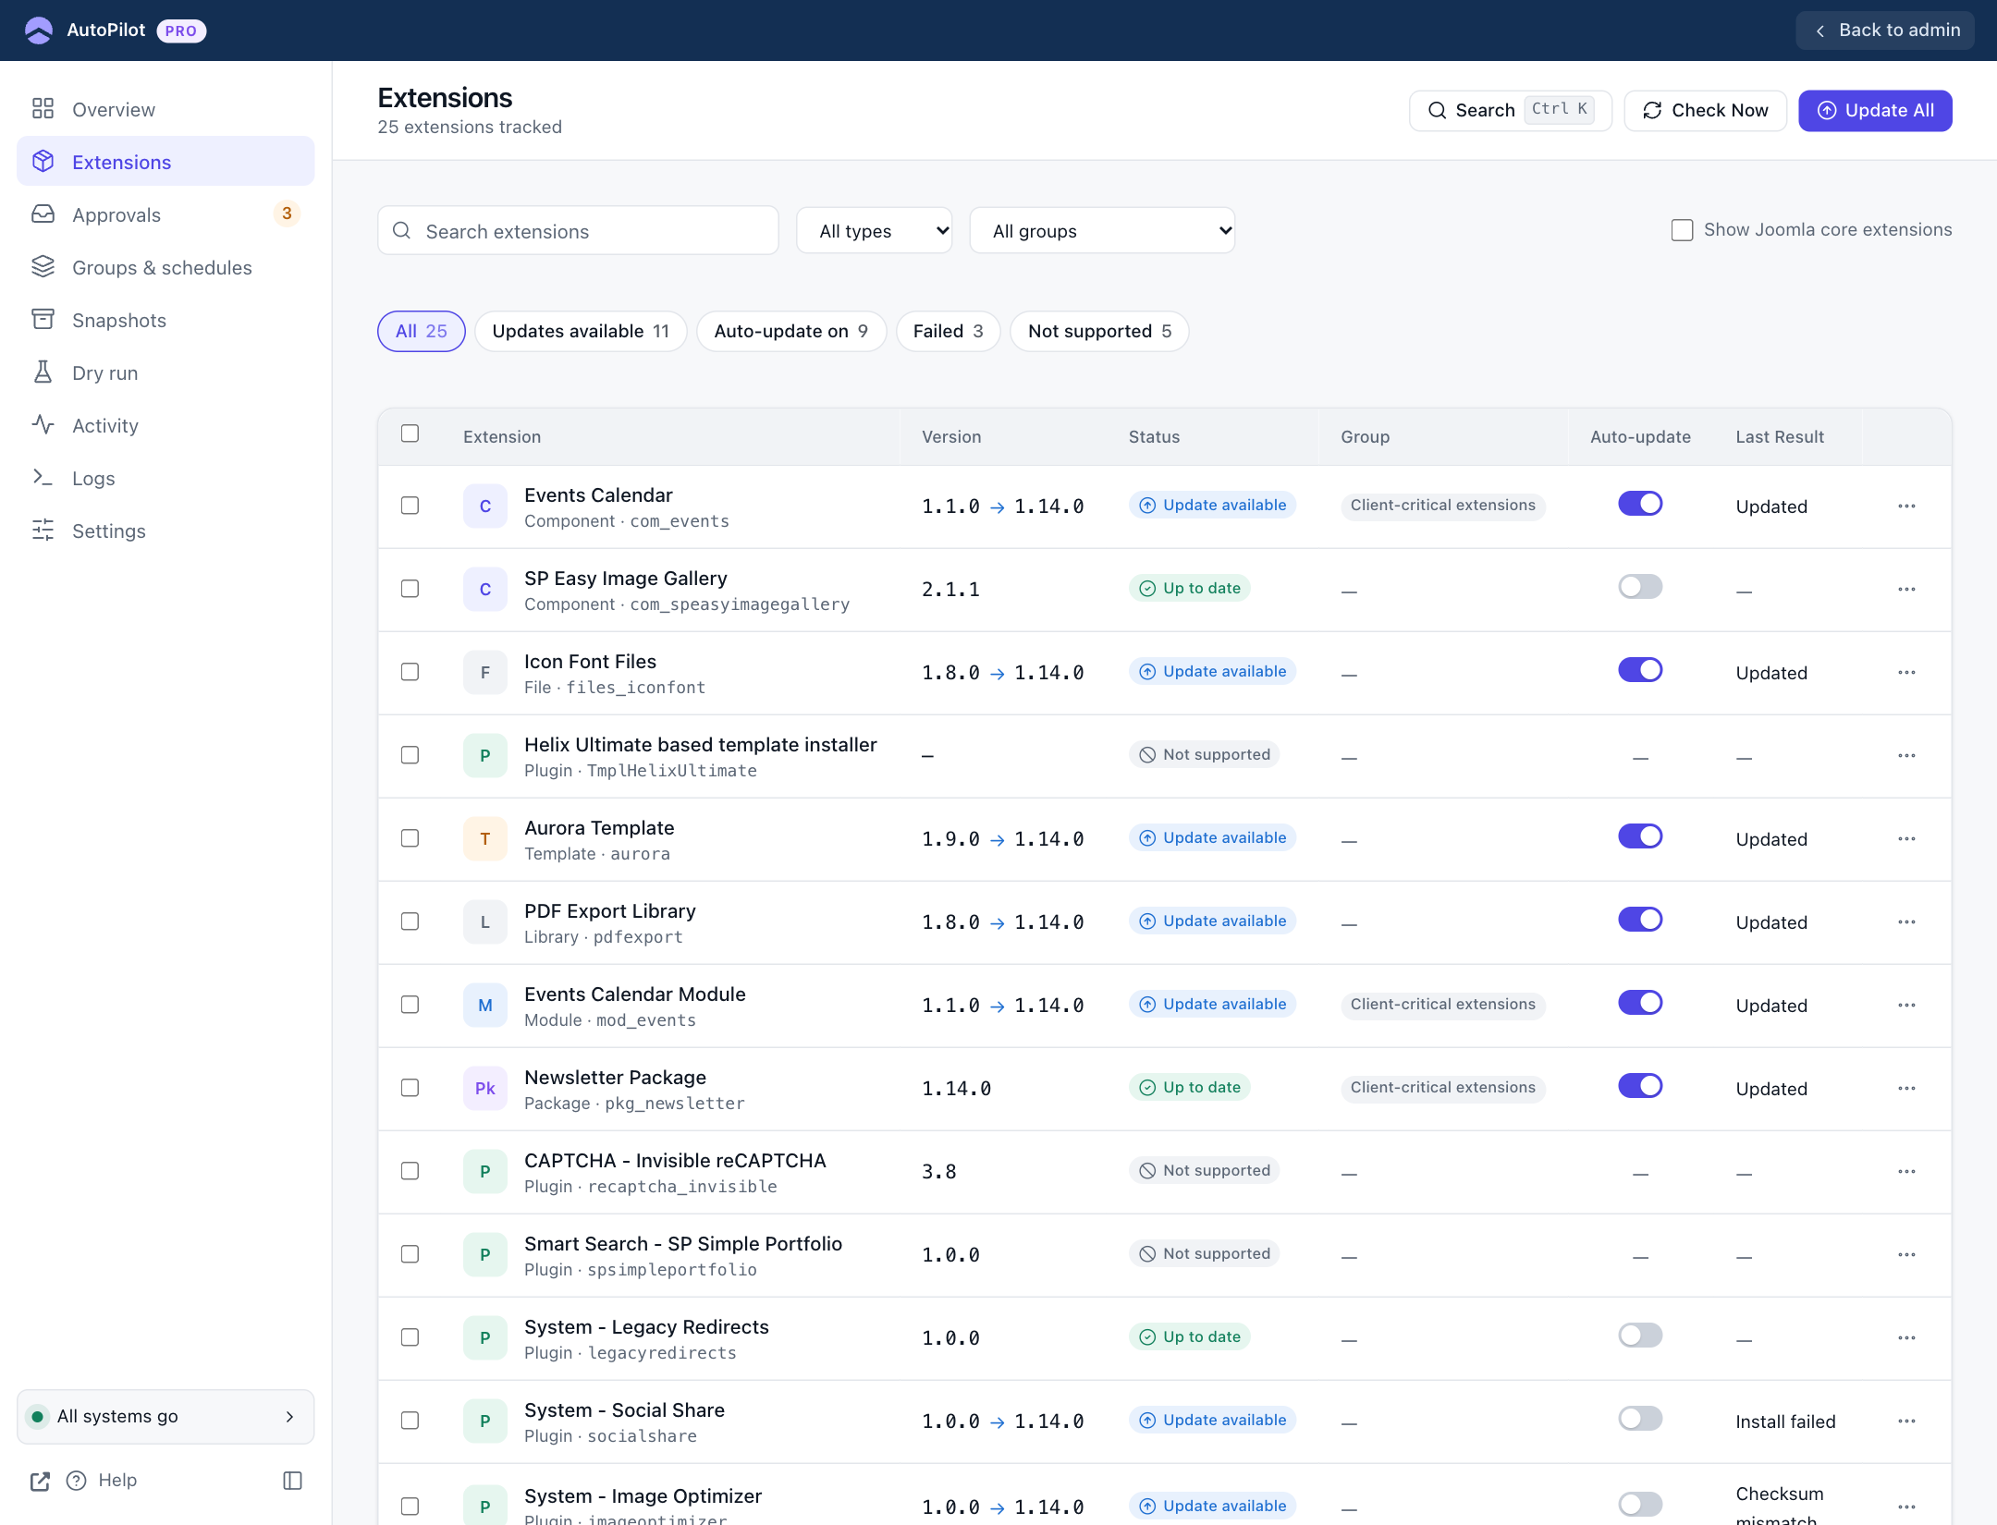Enable Show Joomla core extensions checkbox
The width and height of the screenshot is (1997, 1525).
click(x=1682, y=230)
